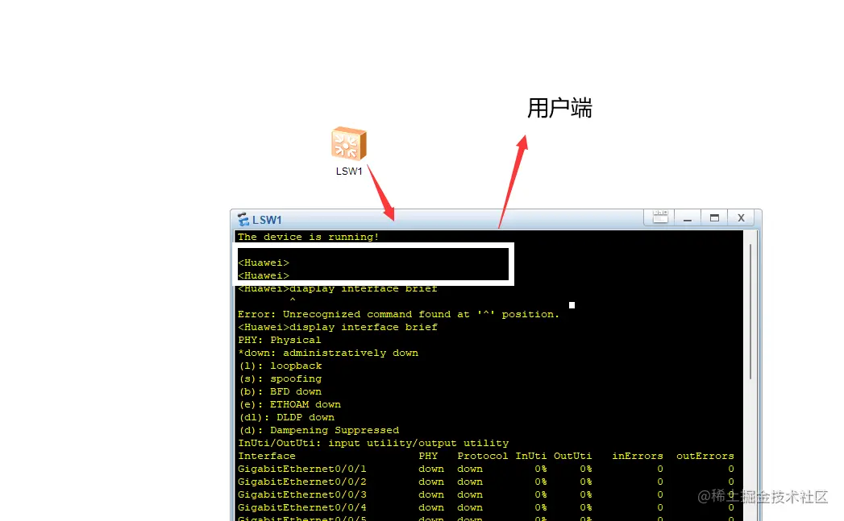Click the LSW1 terminal window title icon
This screenshot has width=844, height=521.
tap(243, 219)
